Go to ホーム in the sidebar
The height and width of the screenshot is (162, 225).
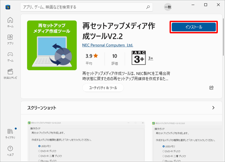pos(10,22)
